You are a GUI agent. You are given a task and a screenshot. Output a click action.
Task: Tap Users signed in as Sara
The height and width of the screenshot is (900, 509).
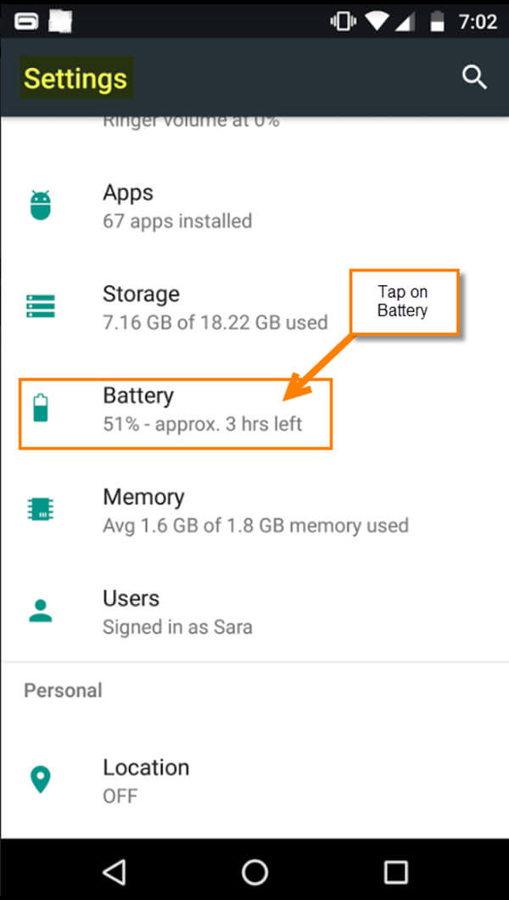point(170,612)
